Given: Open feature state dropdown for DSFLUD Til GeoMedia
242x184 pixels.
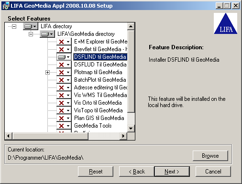Looking at the screenshot, I should pos(64,65).
